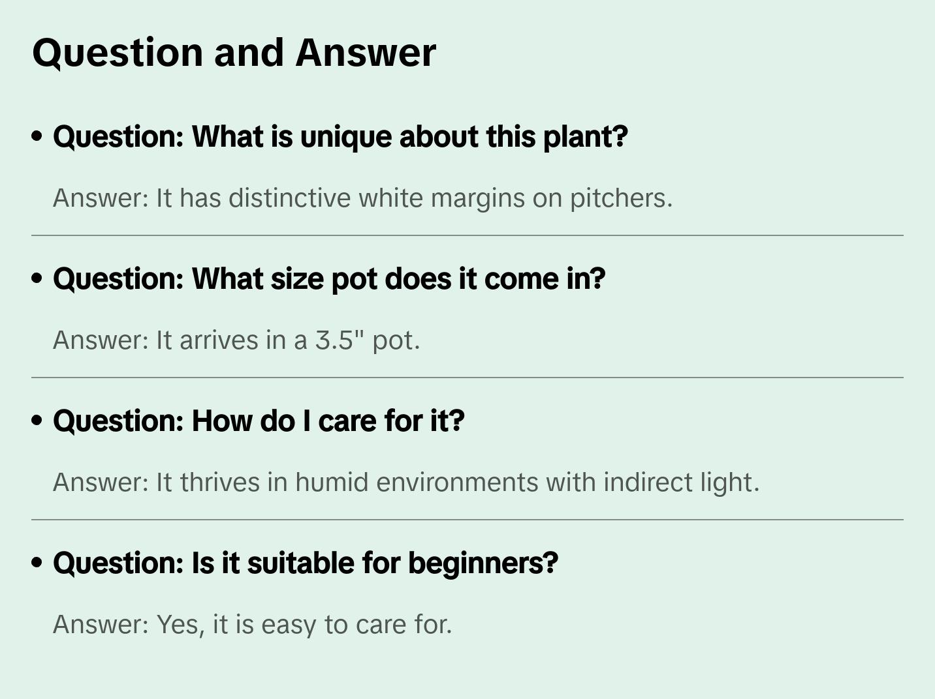Click the words "indirect light" in the third answer
Image resolution: width=935 pixels, height=699 pixels.
[x=681, y=483]
